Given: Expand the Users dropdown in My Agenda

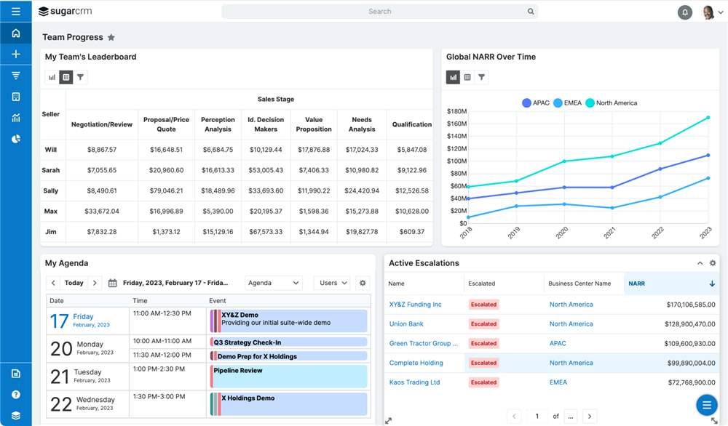Looking at the screenshot, I should (333, 283).
